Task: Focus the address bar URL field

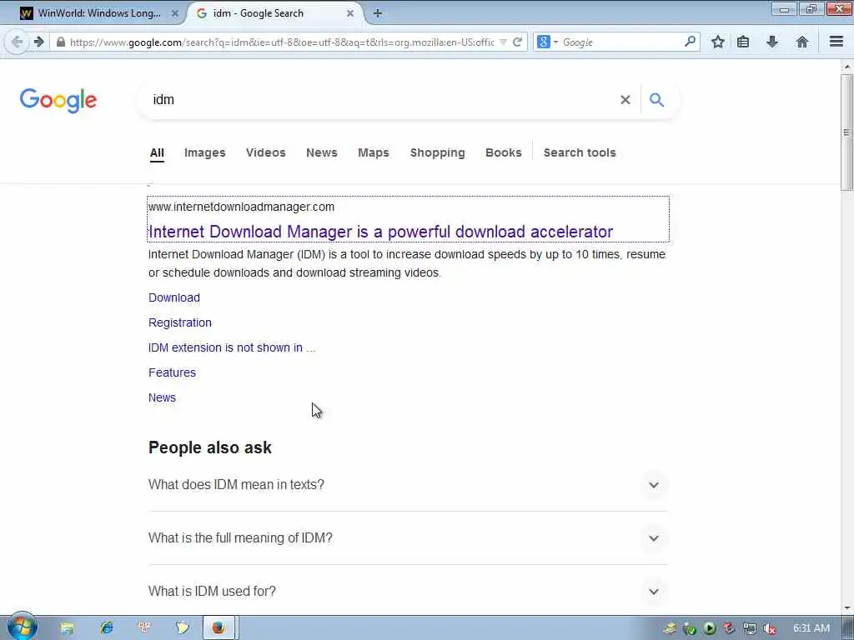Action: 281,42
